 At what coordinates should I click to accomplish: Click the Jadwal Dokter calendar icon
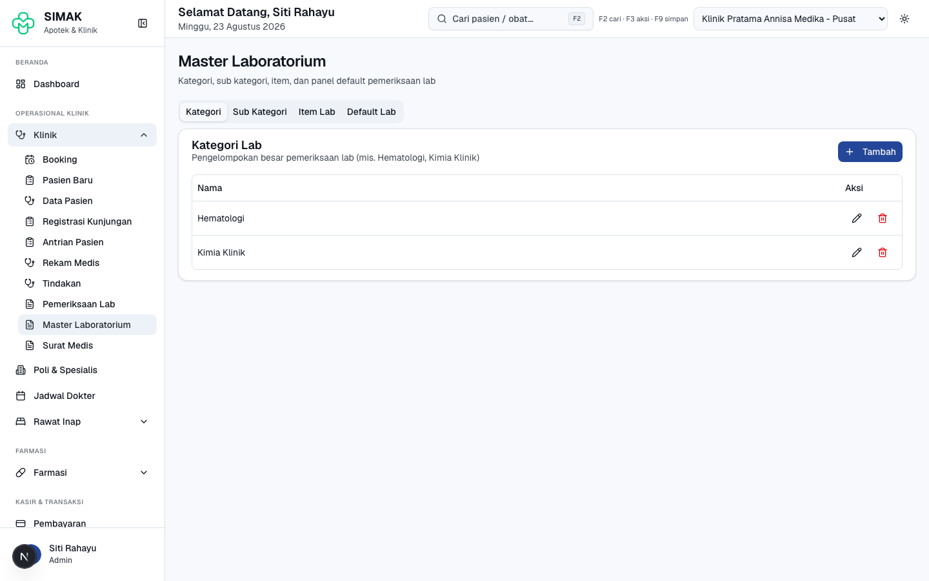pos(21,396)
